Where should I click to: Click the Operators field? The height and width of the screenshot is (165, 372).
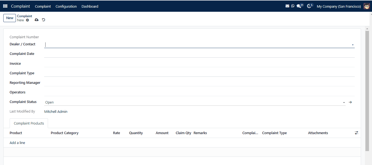click(199, 92)
